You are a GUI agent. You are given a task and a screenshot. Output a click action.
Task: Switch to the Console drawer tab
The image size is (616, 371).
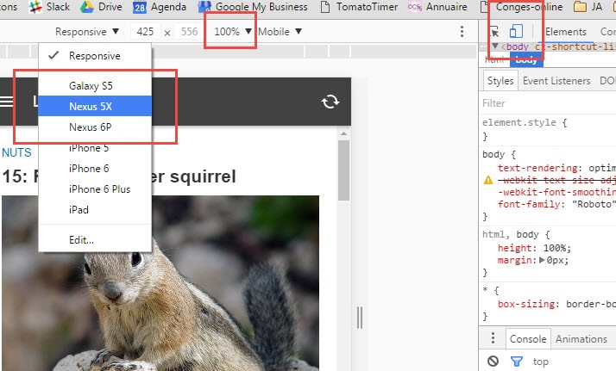(528, 339)
